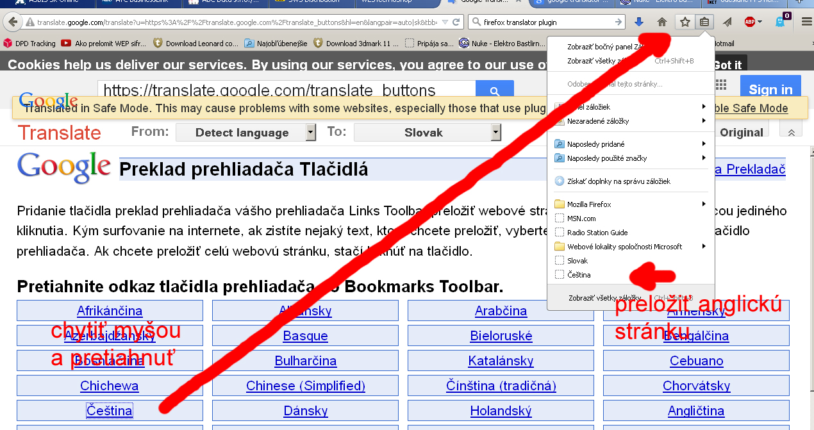Submit search with the search bar arrow

point(619,22)
